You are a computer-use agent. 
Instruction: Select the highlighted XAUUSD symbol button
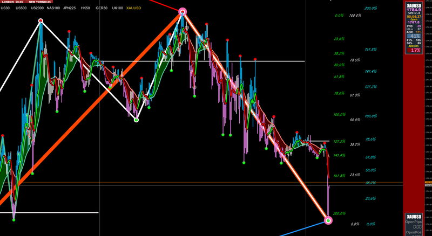tap(133, 8)
